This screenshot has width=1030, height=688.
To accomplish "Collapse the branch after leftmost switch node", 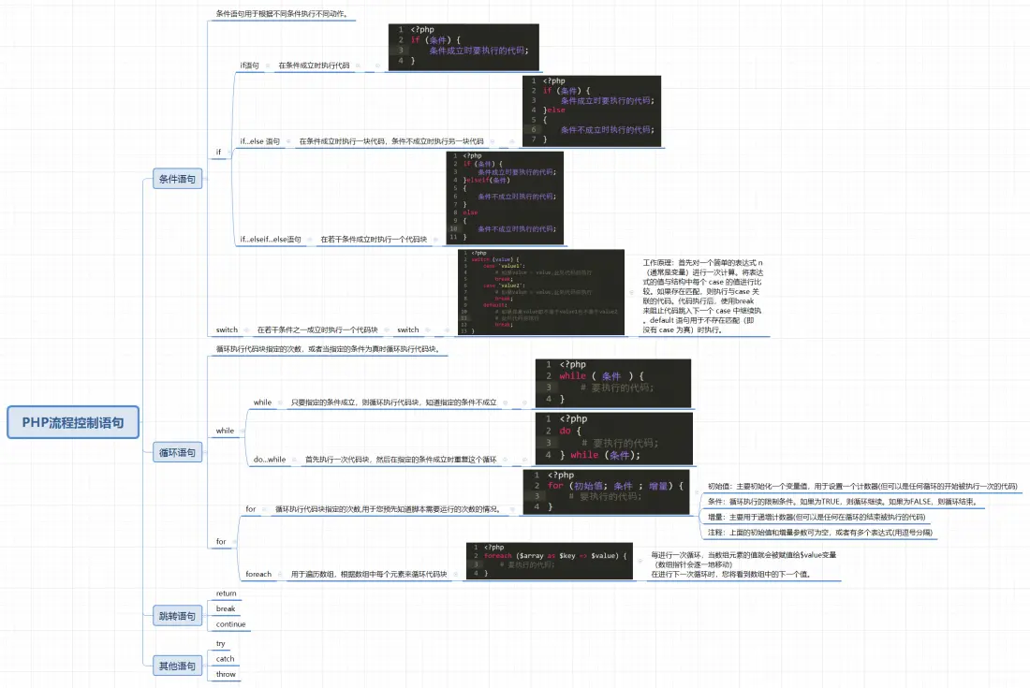I will point(247,329).
